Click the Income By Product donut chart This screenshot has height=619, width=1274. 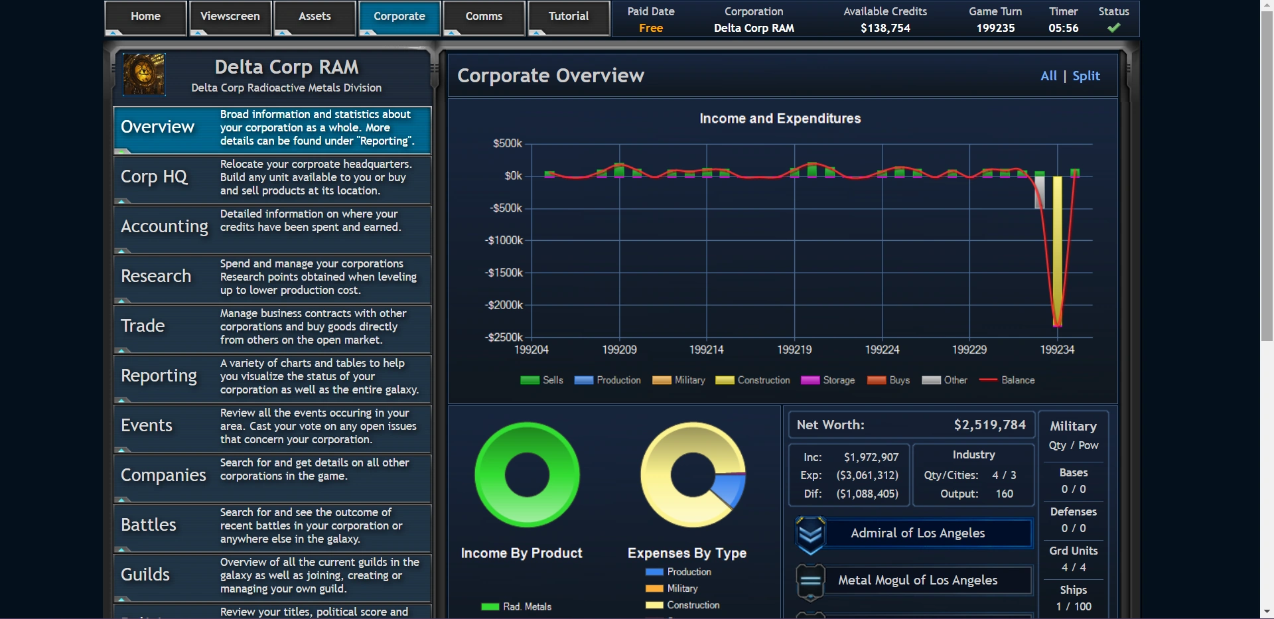click(x=527, y=475)
